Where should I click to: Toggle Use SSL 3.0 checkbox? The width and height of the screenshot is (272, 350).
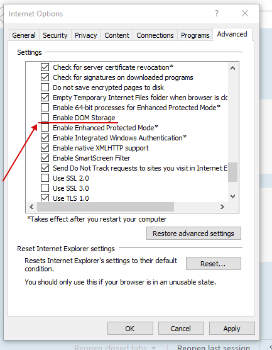click(45, 188)
